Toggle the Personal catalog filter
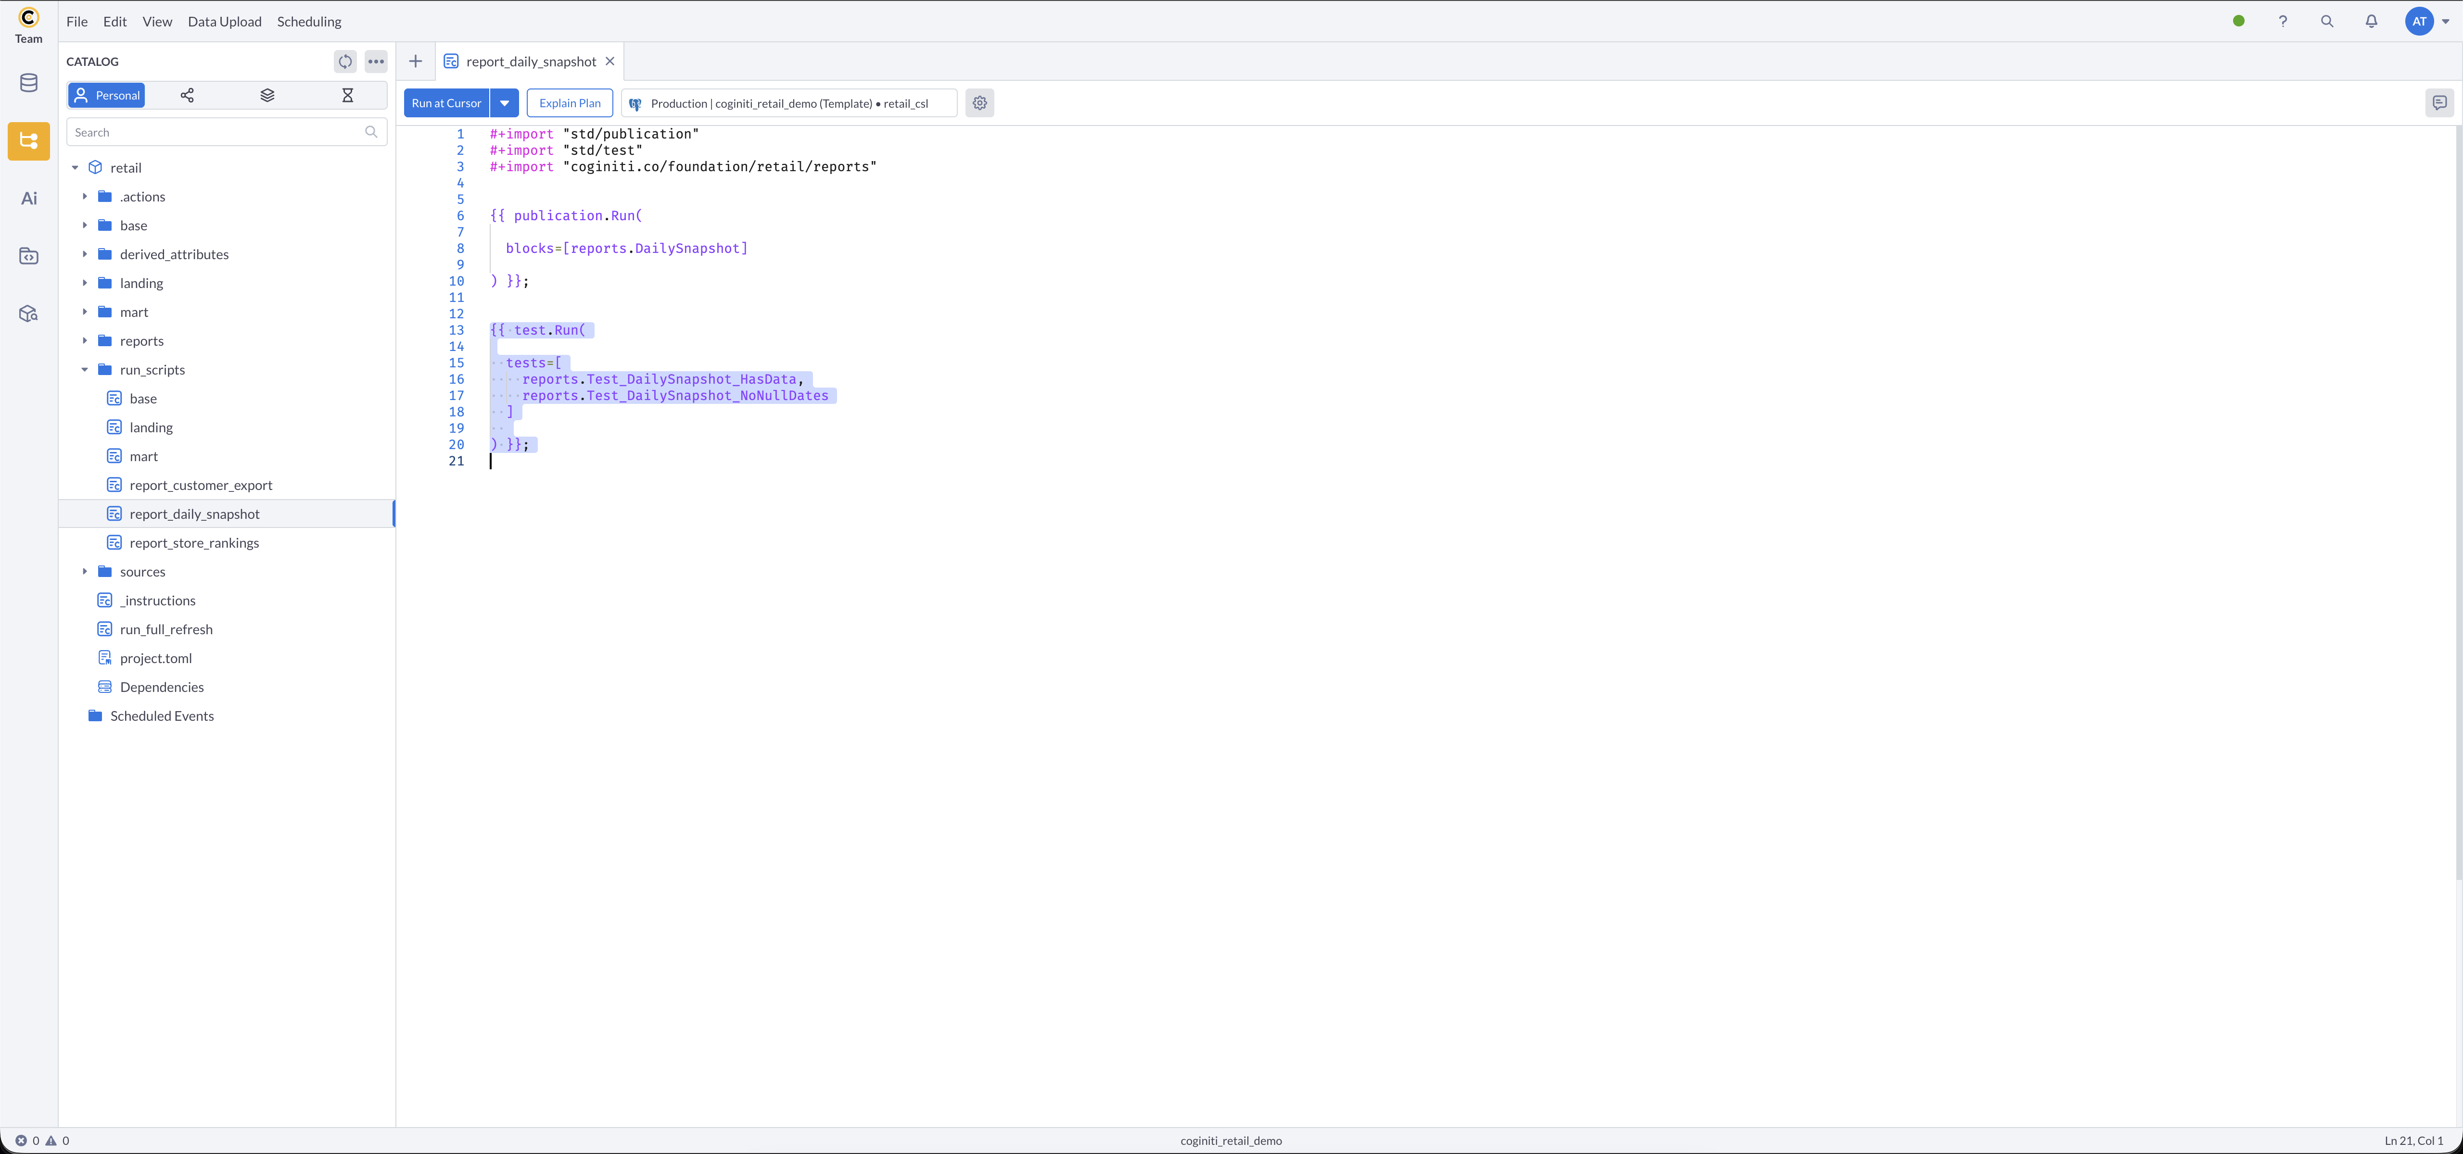 click(x=106, y=96)
